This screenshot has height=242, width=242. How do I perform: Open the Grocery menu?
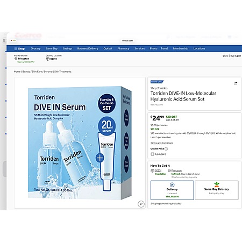point(35,48)
